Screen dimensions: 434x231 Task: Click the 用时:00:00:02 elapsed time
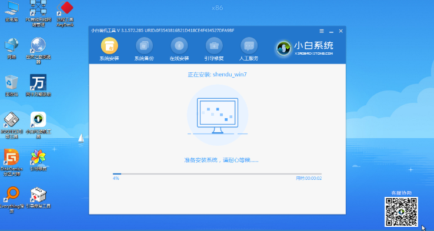(309, 179)
